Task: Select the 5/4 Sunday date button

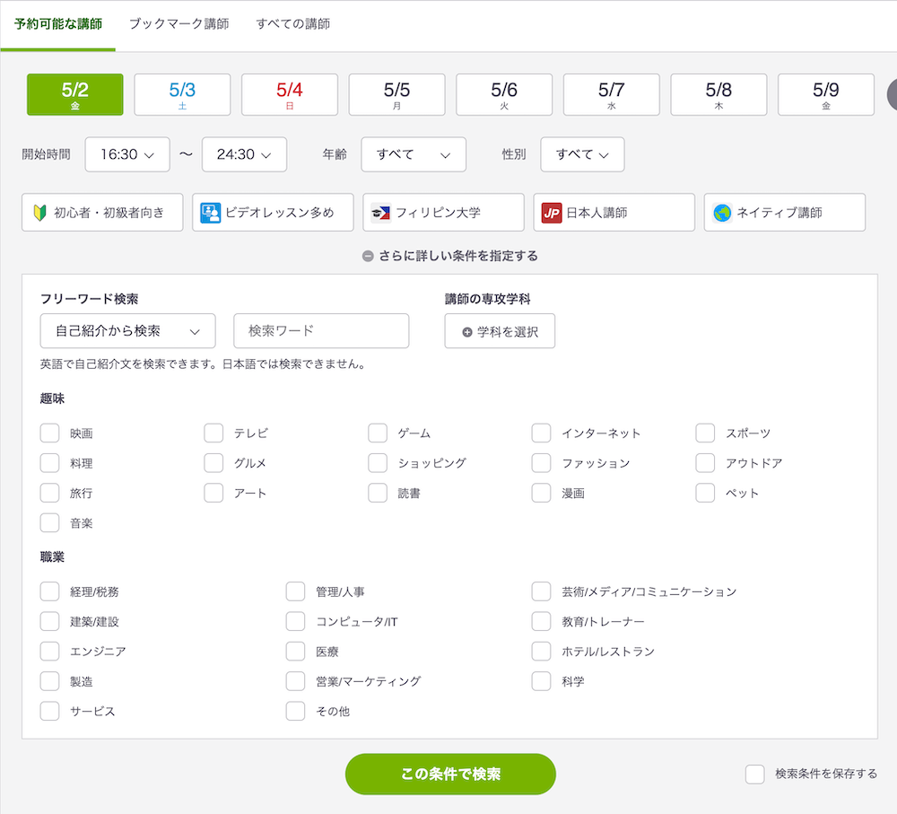Action: (290, 95)
